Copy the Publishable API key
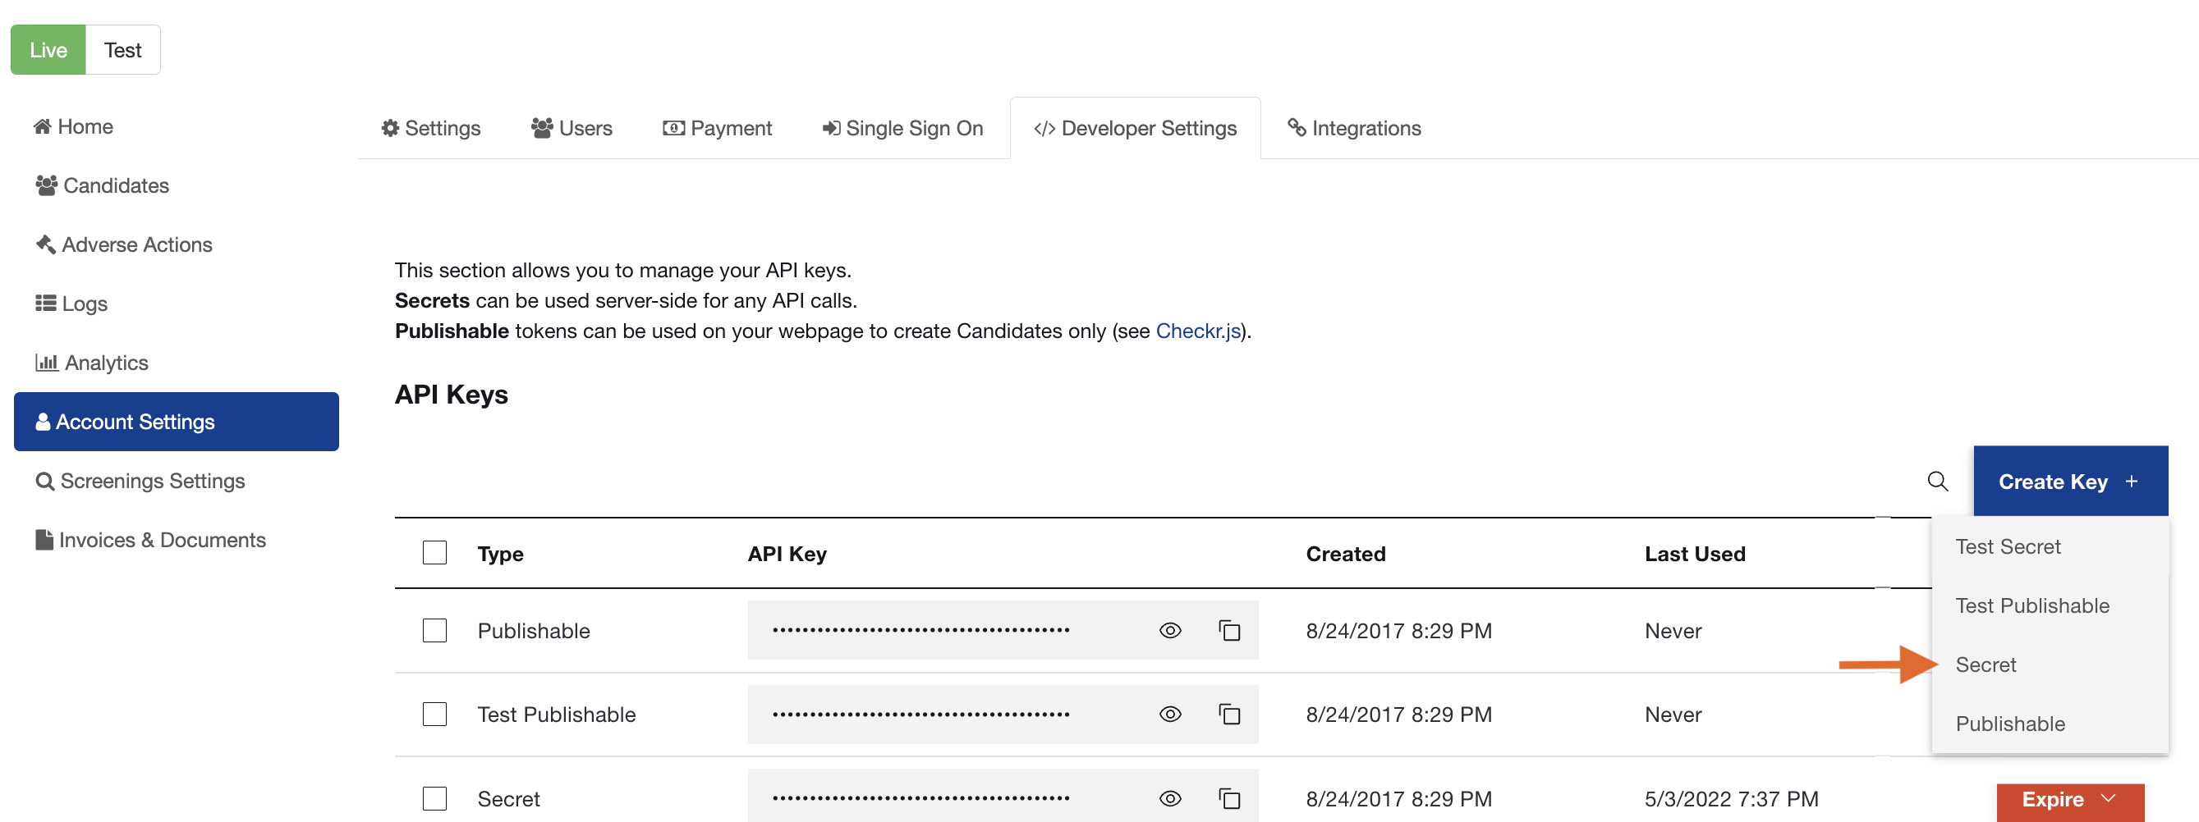The height and width of the screenshot is (822, 2199). pos(1230,631)
